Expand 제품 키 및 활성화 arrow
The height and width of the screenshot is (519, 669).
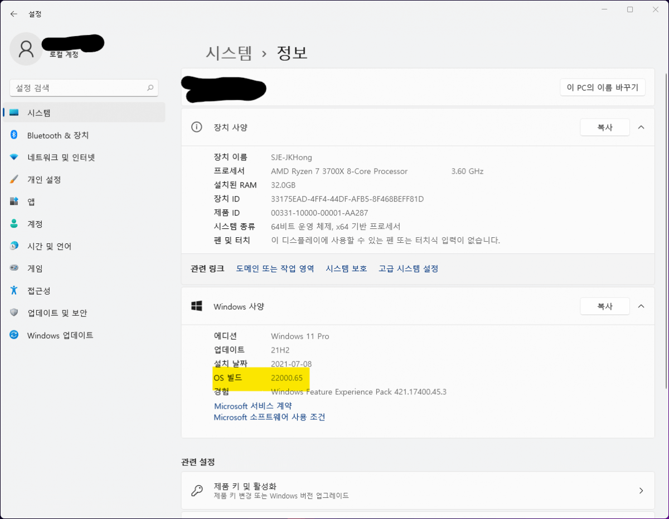tap(641, 491)
